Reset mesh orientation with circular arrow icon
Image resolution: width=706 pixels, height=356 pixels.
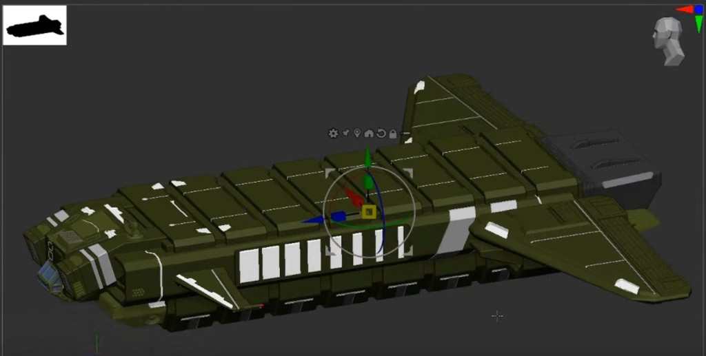(x=381, y=133)
